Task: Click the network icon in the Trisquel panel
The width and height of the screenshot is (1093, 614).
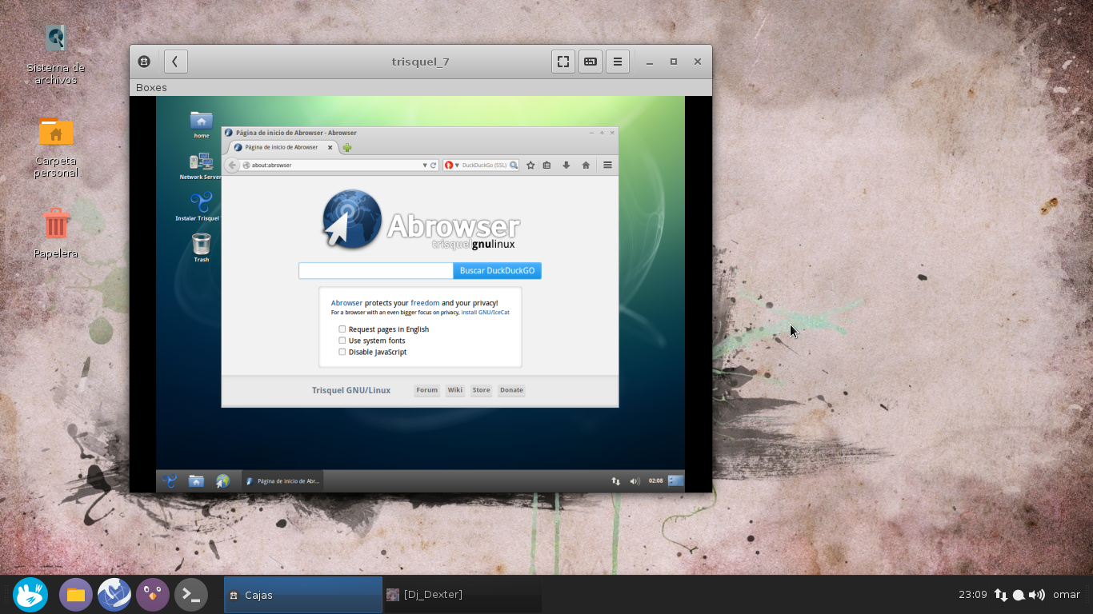Action: (616, 481)
